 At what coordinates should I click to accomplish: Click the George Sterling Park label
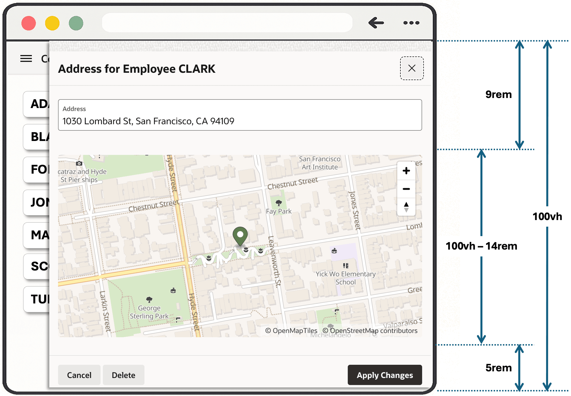pyautogui.click(x=149, y=312)
